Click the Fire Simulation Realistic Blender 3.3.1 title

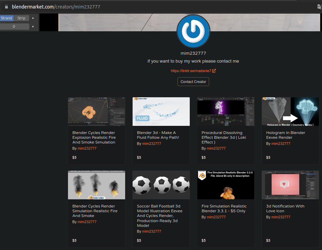pos(224,209)
